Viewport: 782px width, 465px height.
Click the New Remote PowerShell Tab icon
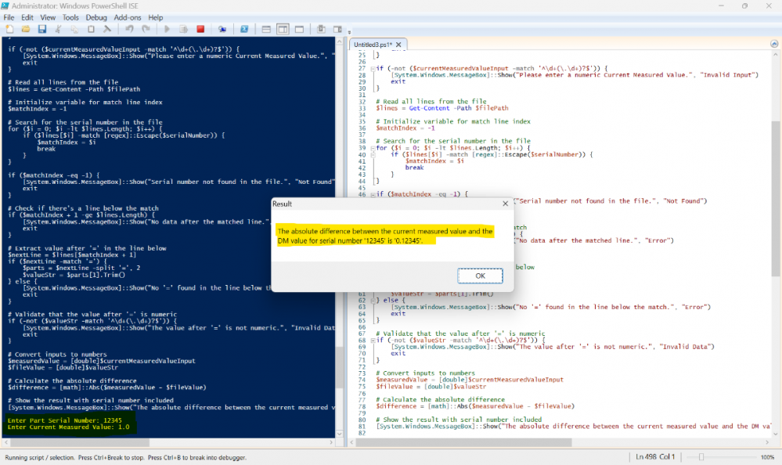pyautogui.click(x=222, y=29)
